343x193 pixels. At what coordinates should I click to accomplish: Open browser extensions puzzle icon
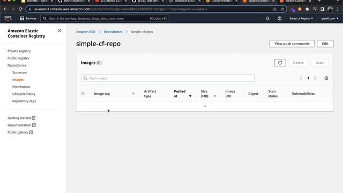[x=307, y=9]
